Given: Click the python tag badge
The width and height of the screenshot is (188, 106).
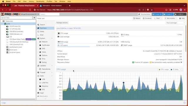Looking at the screenshot, I should pos(28,39).
